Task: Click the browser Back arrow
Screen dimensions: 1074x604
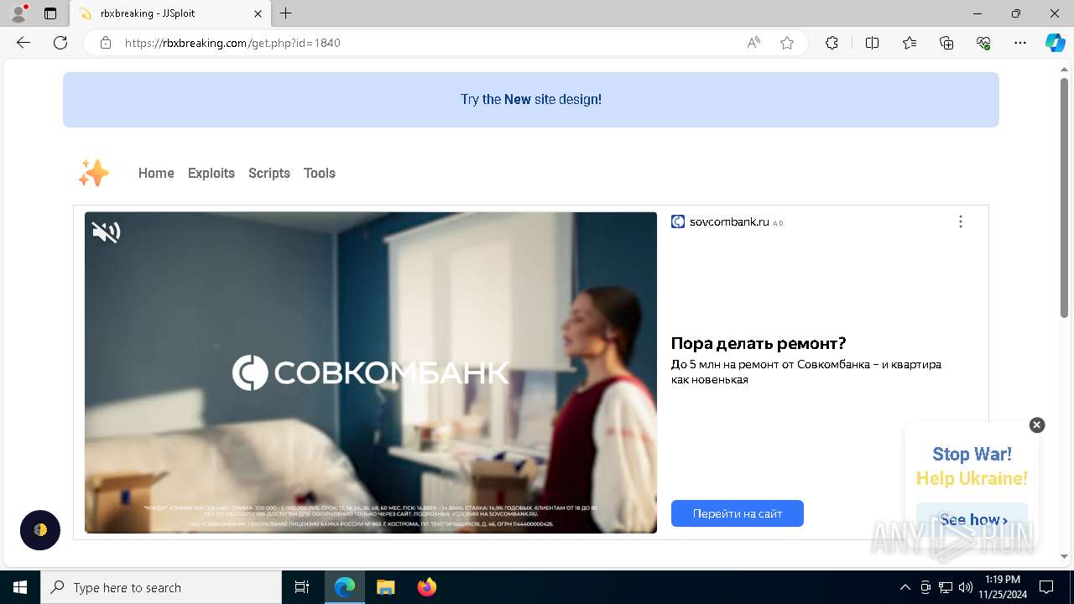Action: [x=23, y=43]
